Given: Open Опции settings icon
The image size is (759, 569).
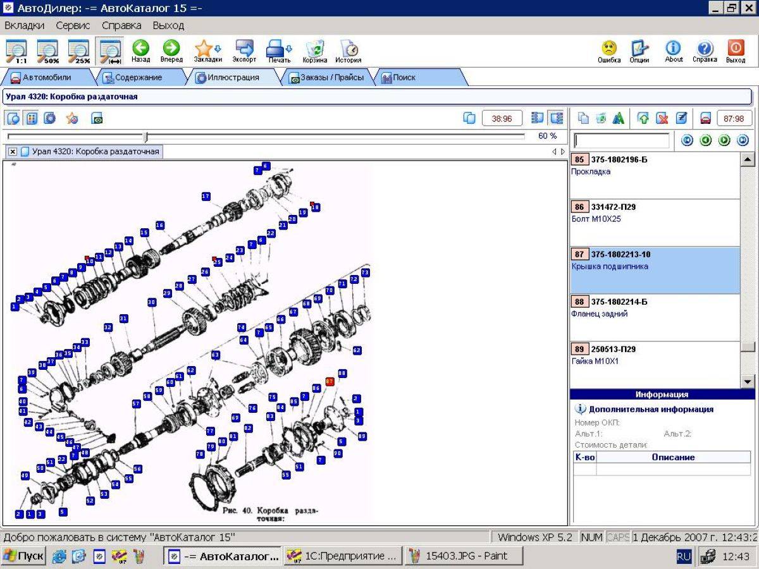Looking at the screenshot, I should 639,52.
